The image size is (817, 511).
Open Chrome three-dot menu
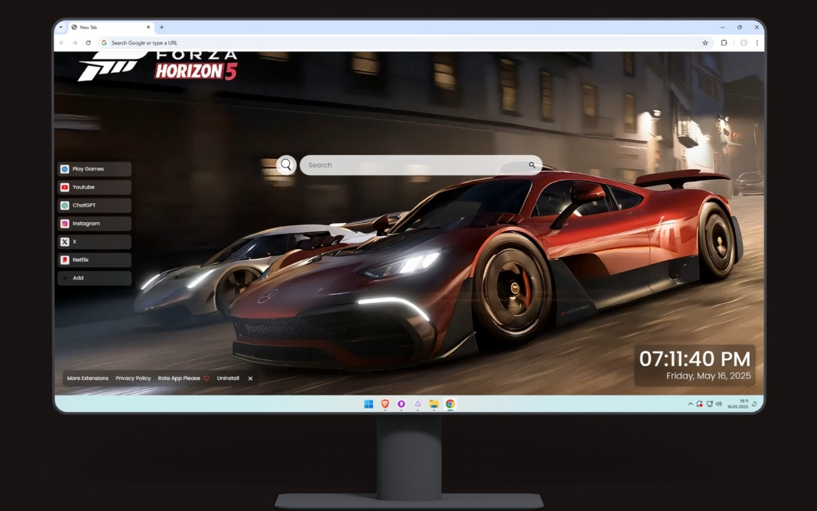coord(757,43)
